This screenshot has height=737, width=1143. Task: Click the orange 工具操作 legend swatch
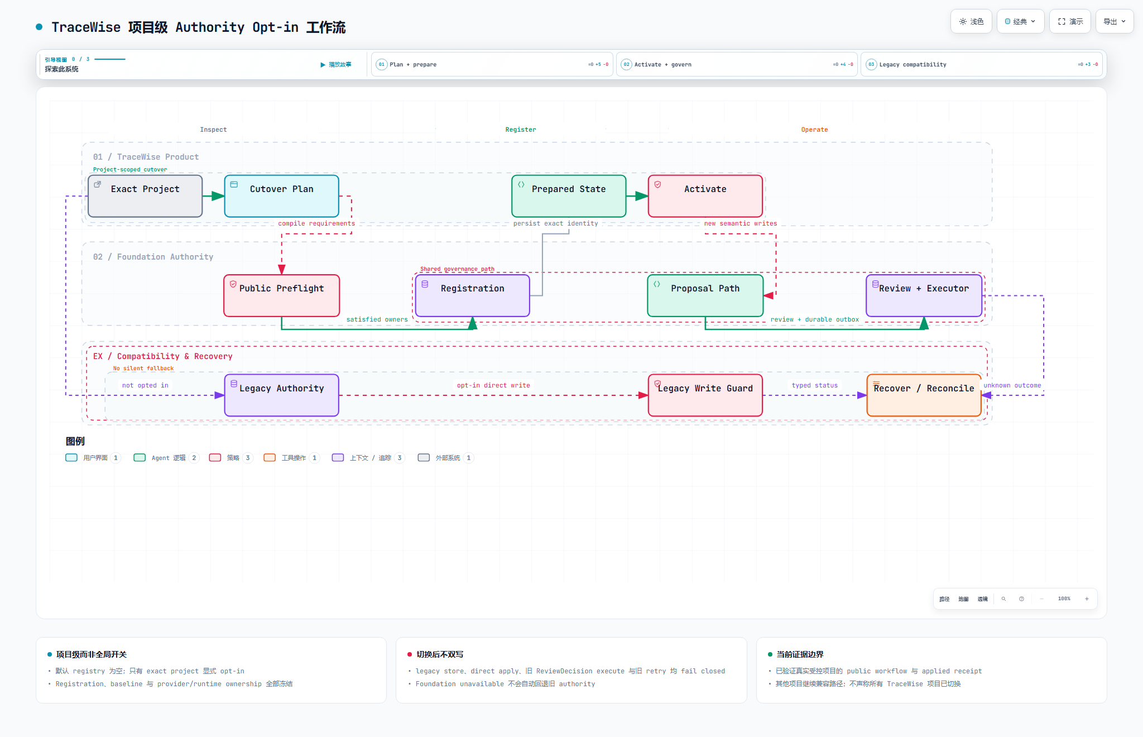point(270,458)
